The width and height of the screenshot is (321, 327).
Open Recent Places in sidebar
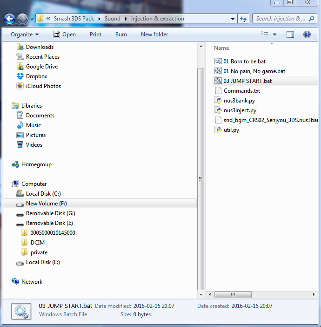pyautogui.click(x=38, y=57)
